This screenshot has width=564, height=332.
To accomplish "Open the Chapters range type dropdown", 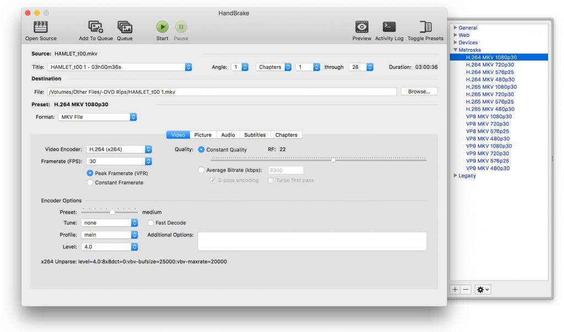I will point(274,67).
